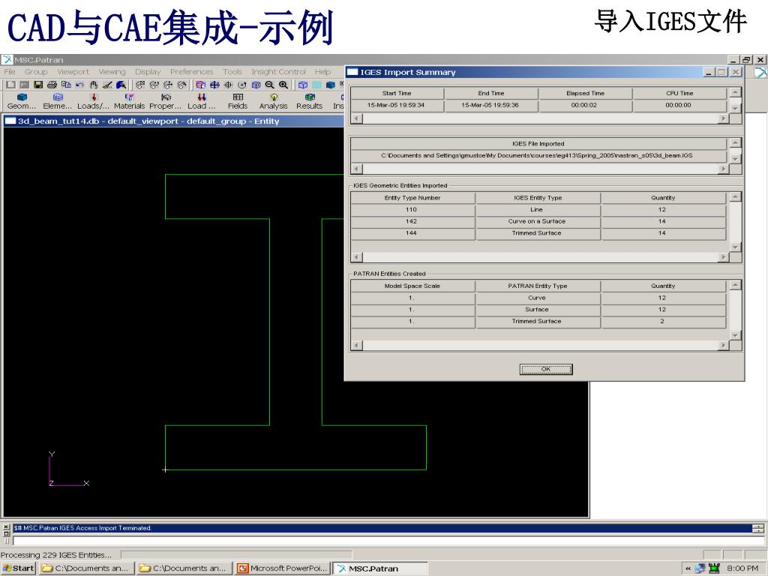The width and height of the screenshot is (768, 576).
Task: Click the imported 3d_beam.IGS file path
Action: 538,156
